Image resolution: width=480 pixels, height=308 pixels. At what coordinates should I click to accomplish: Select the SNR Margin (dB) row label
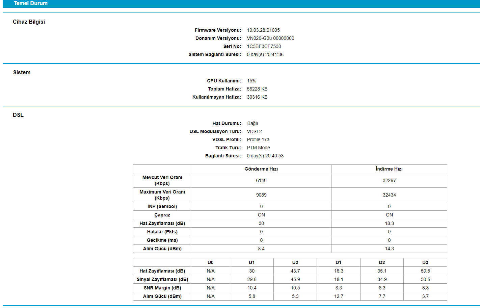tap(162, 288)
